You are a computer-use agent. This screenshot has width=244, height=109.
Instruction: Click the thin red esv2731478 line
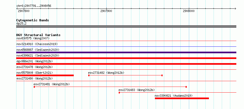coord(126,69)
